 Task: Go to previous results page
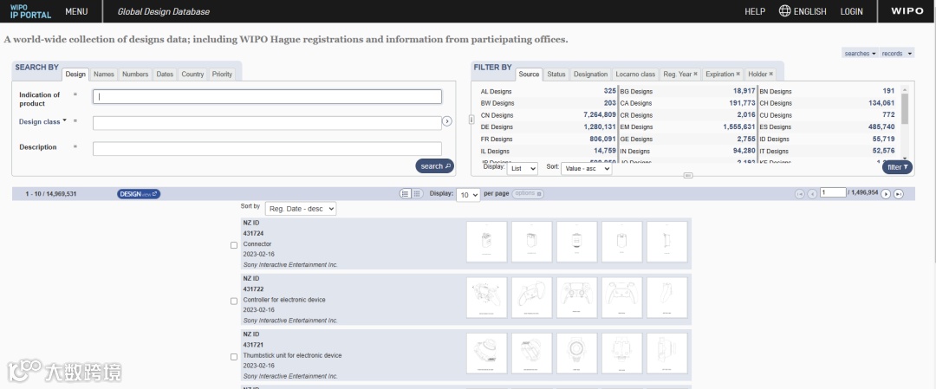(812, 194)
